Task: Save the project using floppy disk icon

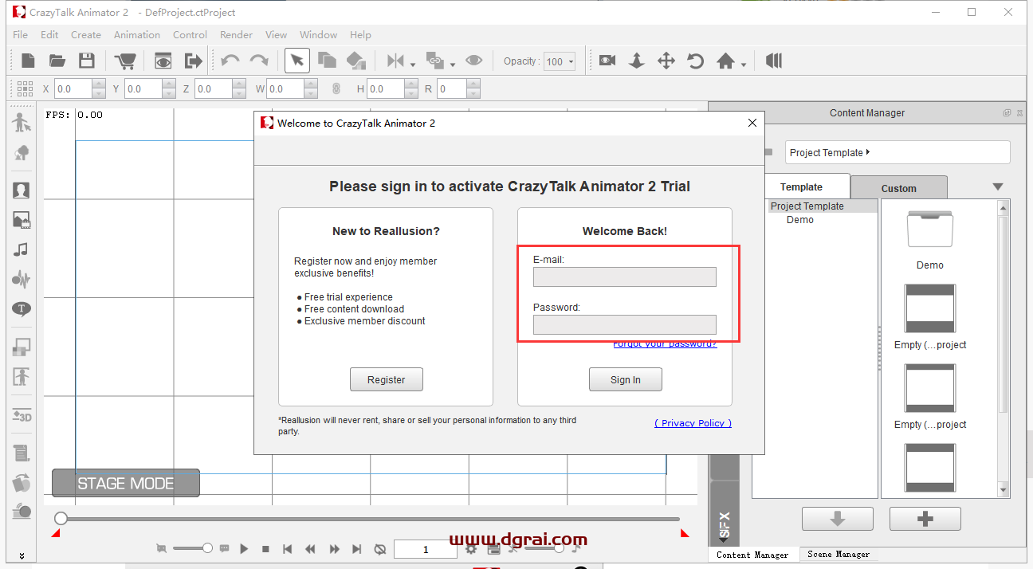Action: tap(87, 61)
